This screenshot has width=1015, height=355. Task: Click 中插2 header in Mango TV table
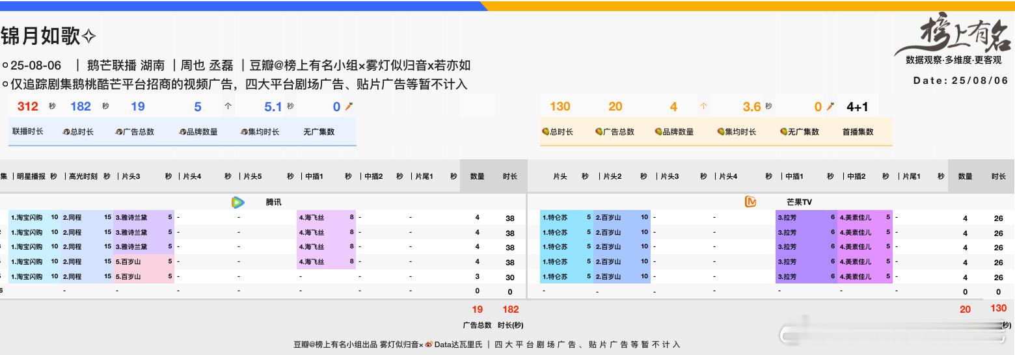click(x=856, y=176)
